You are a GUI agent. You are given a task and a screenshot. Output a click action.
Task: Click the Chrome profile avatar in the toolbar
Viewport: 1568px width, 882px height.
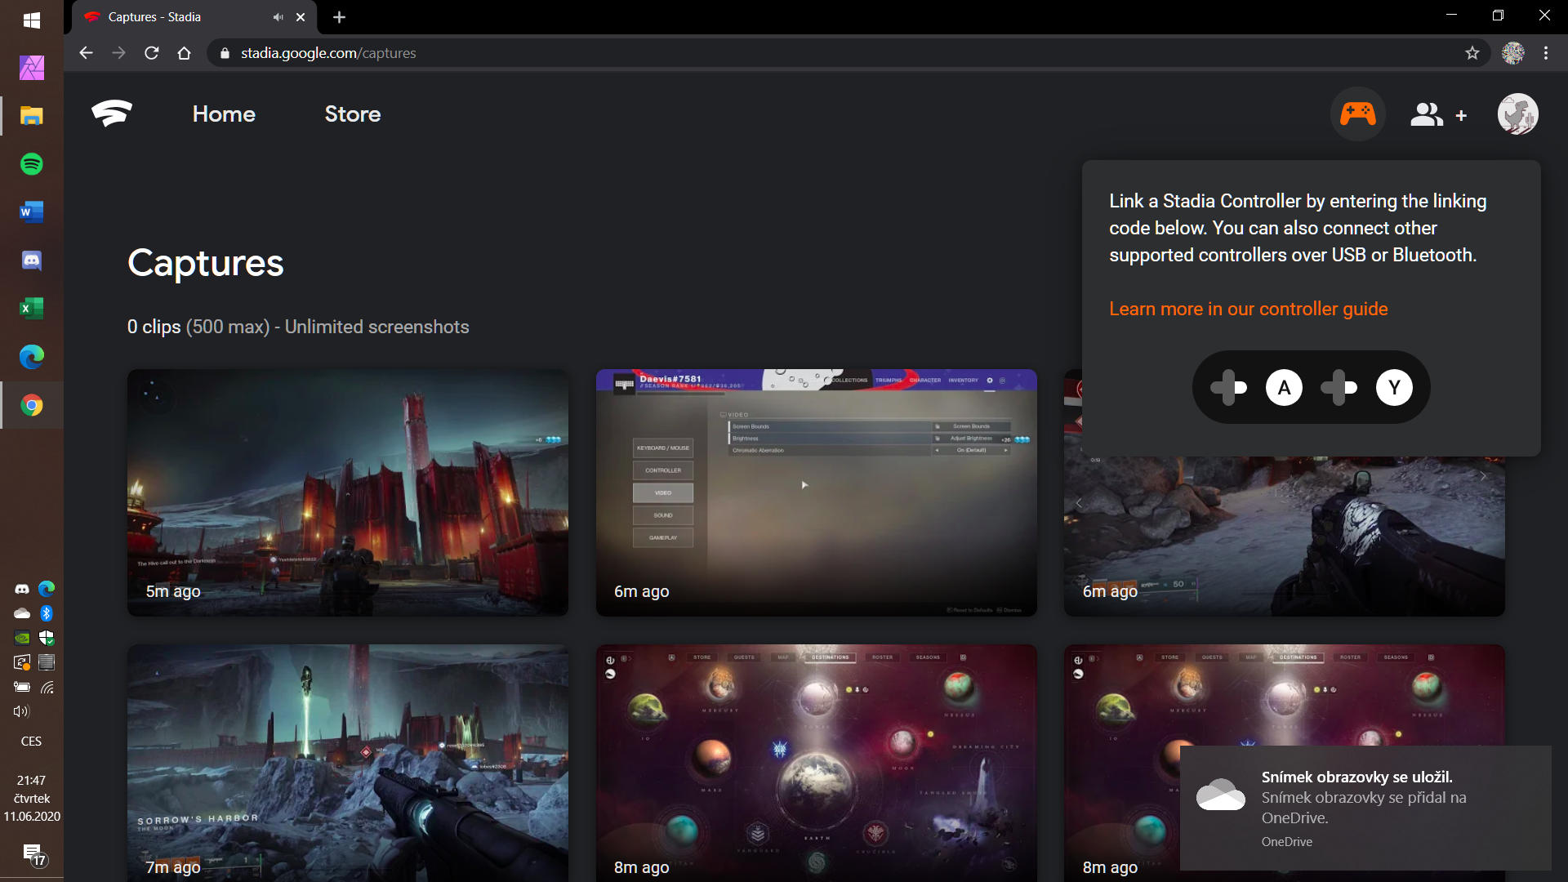(x=1512, y=53)
